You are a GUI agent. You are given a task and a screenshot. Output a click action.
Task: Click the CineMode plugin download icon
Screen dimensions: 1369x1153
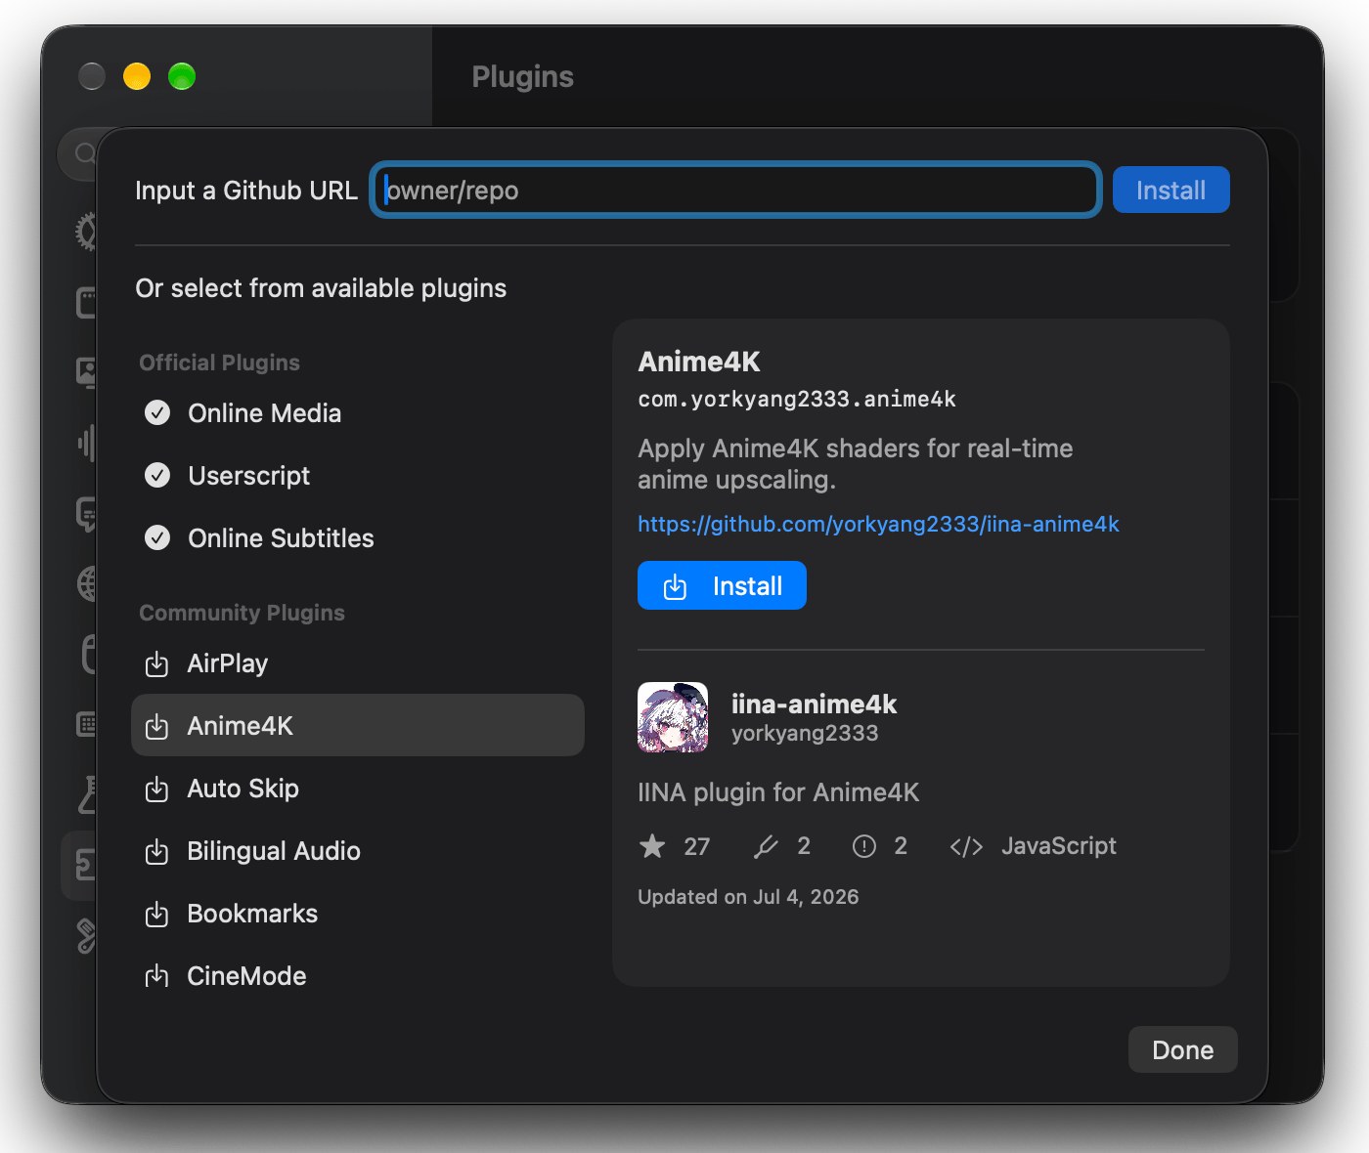click(x=156, y=976)
